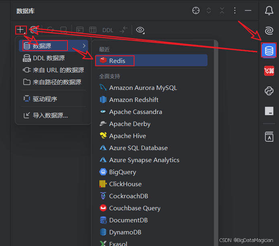Toggle the Database tool window sidebar icon
This screenshot has width=279, height=246.
coord(269,50)
